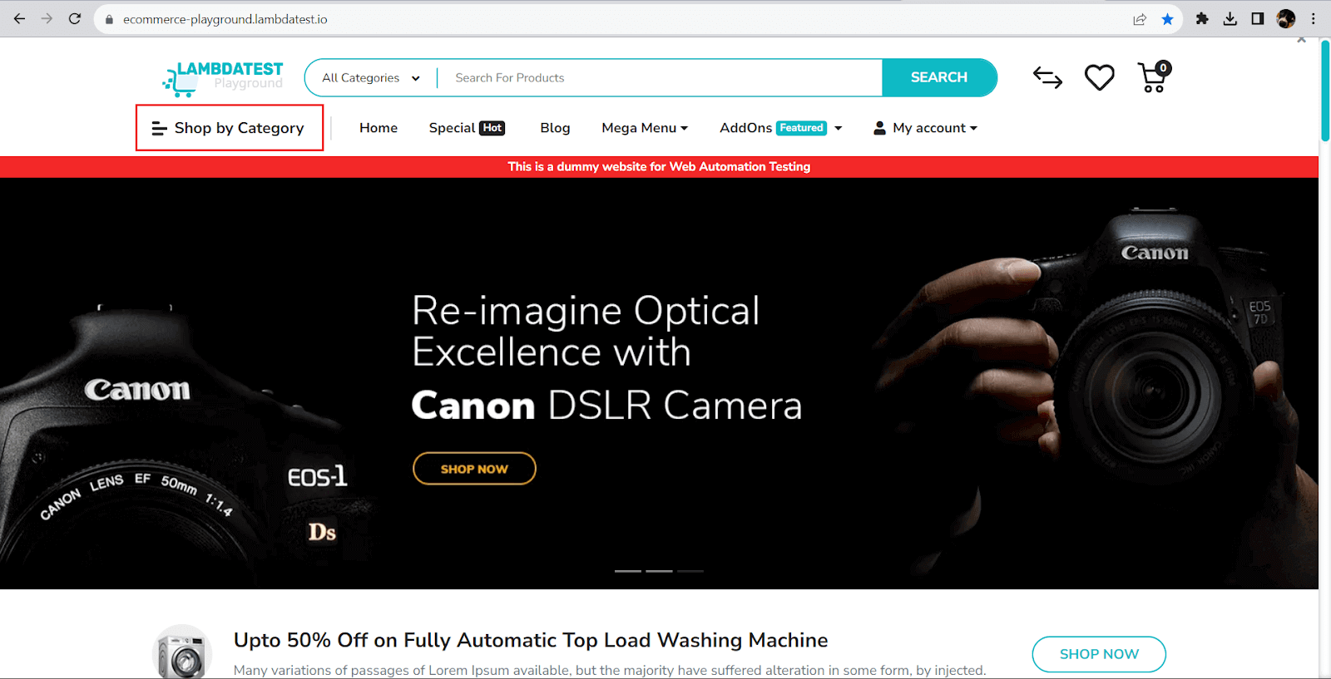The height and width of the screenshot is (679, 1331).
Task: Reload the page with refresh icon
Action: (75, 18)
